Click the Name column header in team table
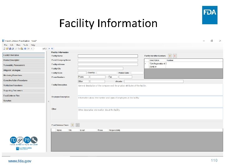The width and height of the screenshot is (225, 168). [62, 130]
